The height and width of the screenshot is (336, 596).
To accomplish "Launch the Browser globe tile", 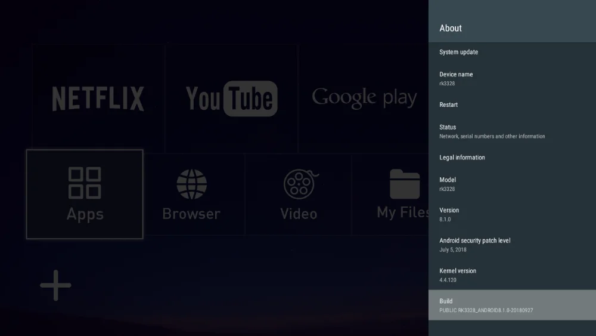I will tap(191, 195).
